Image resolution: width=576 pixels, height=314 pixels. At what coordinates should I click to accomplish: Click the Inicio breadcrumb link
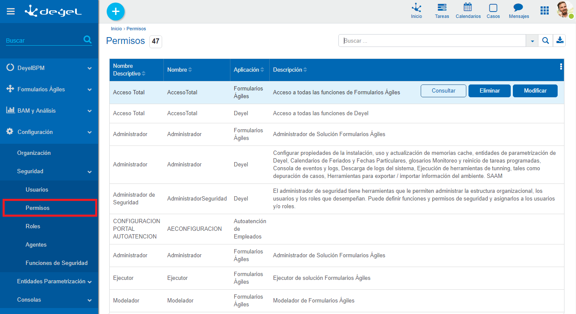coord(116,29)
